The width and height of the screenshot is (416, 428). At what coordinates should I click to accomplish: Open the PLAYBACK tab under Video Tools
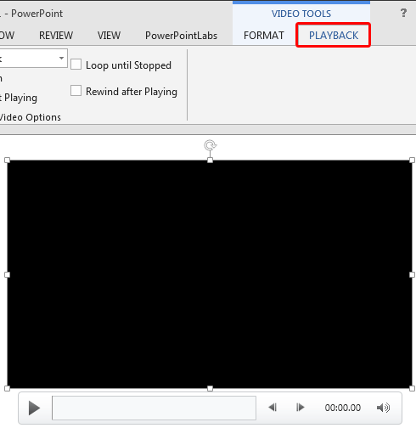333,36
